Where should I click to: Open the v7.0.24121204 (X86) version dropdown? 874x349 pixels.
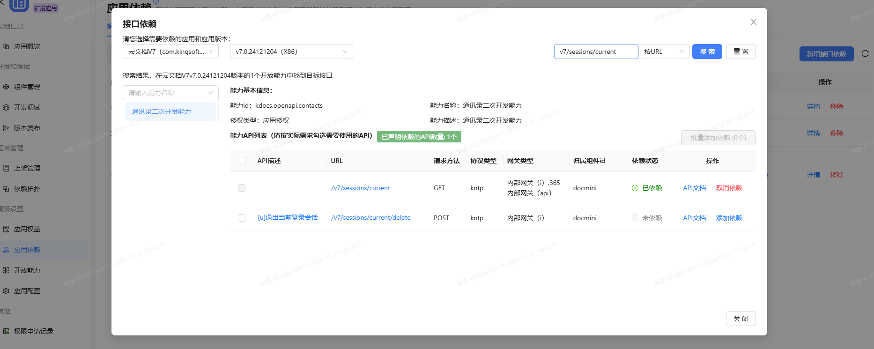tap(291, 52)
